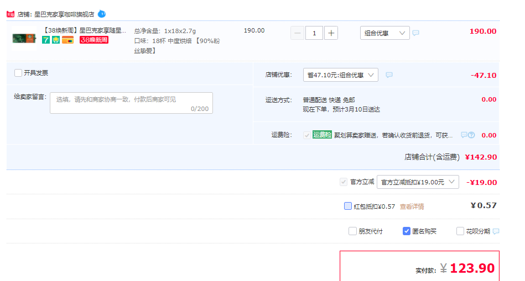Toggle the 运费险 checkbox
The height and width of the screenshot is (281, 525).
click(306, 135)
